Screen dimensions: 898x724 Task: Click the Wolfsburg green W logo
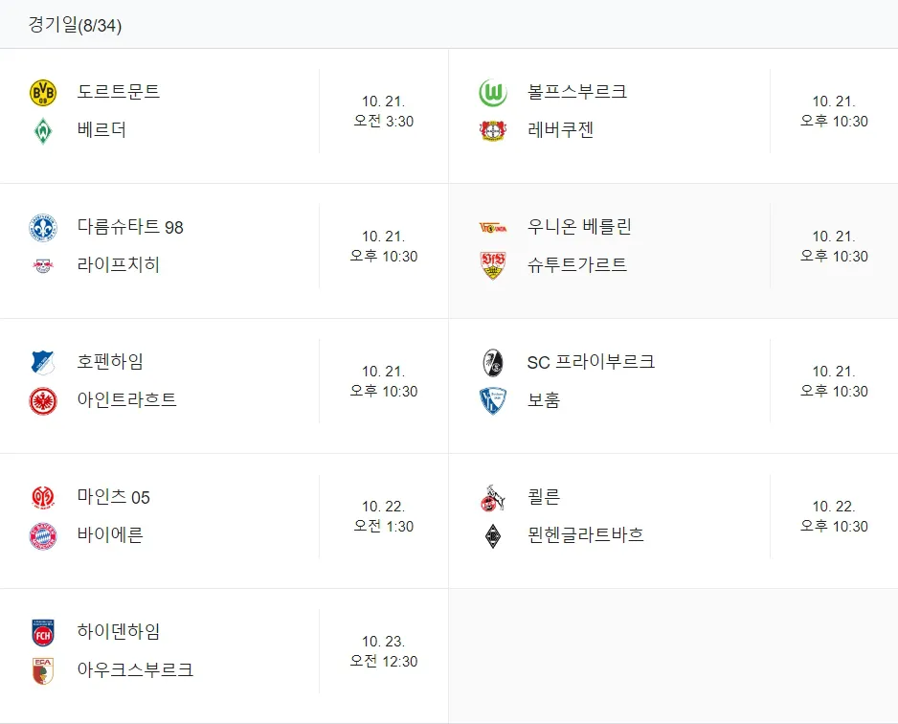coord(493,93)
